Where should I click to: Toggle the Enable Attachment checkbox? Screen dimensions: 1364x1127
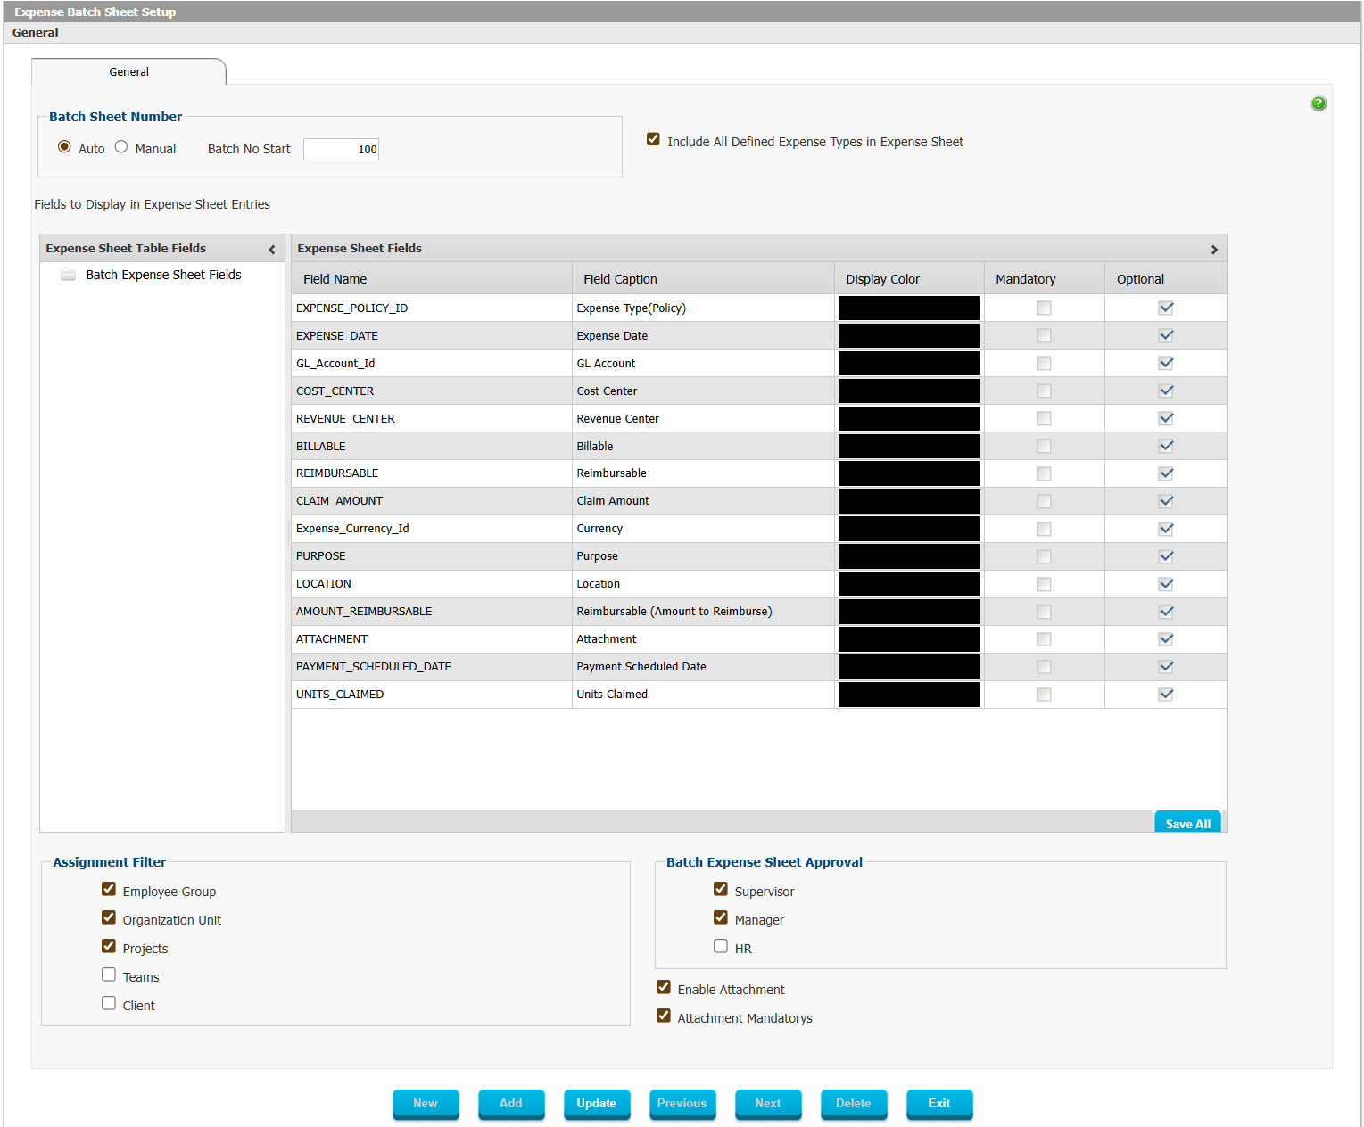[664, 987]
